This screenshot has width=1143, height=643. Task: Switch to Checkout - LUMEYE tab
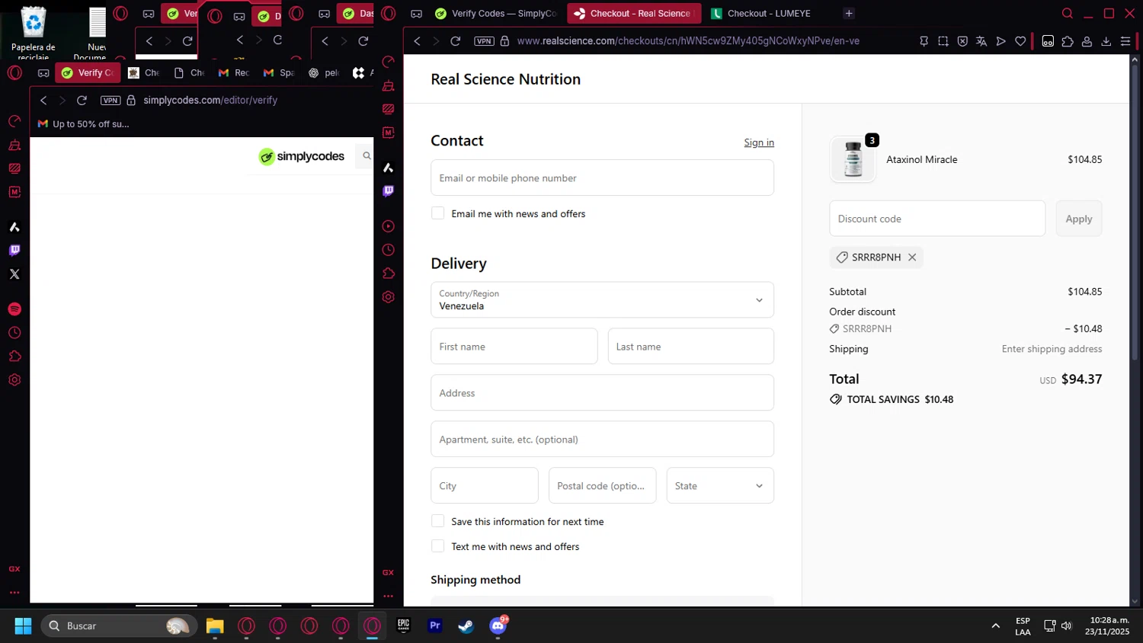(x=770, y=14)
